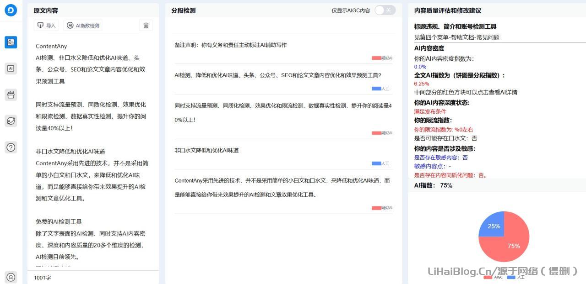Click 标题违规、简介和账号检测工具 heading
This screenshot has width=586, height=284.
pyautogui.click(x=456, y=26)
